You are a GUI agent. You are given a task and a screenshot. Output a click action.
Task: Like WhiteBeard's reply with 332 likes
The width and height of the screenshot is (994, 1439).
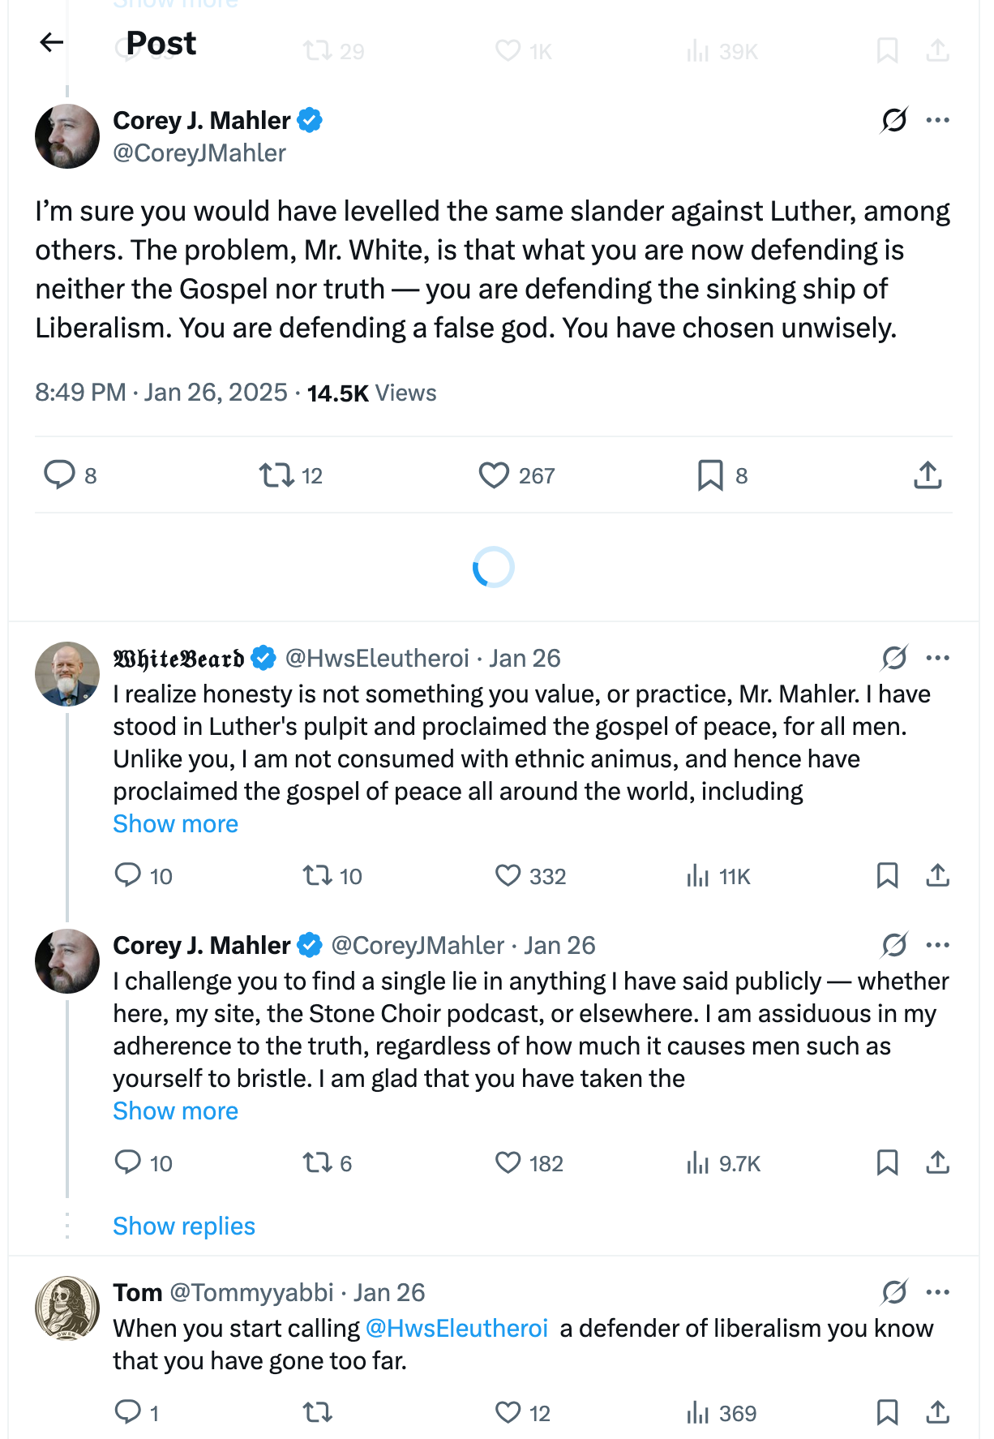[x=508, y=876]
